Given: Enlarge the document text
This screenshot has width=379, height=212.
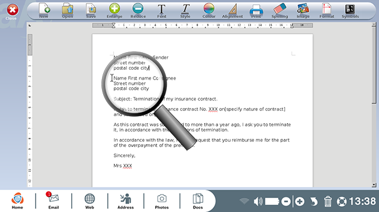Looking at the screenshot, I should (114, 11).
